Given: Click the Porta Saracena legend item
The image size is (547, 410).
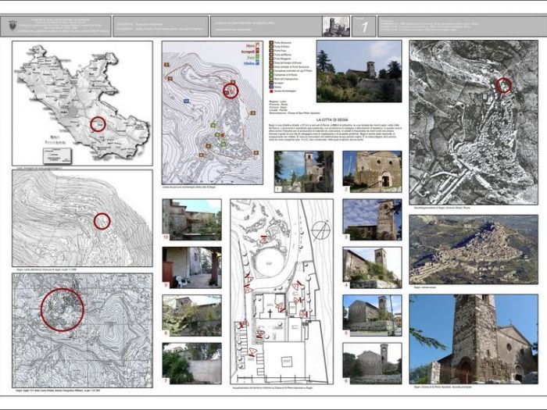Looking at the screenshot, I should [x=281, y=43].
